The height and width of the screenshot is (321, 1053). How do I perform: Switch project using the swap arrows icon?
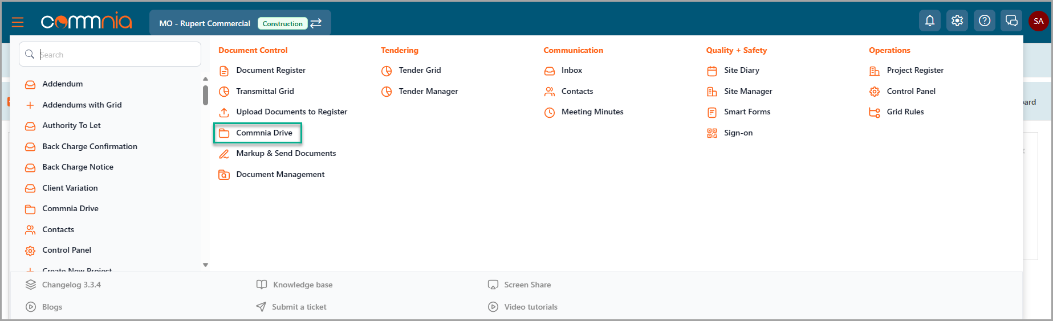pyautogui.click(x=316, y=23)
